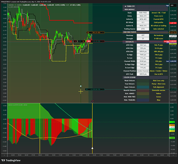Click the TP button on position line

tap(80, 41)
